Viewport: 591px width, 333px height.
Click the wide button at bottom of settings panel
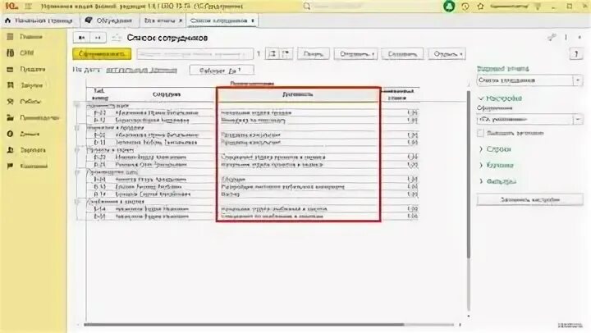point(529,199)
